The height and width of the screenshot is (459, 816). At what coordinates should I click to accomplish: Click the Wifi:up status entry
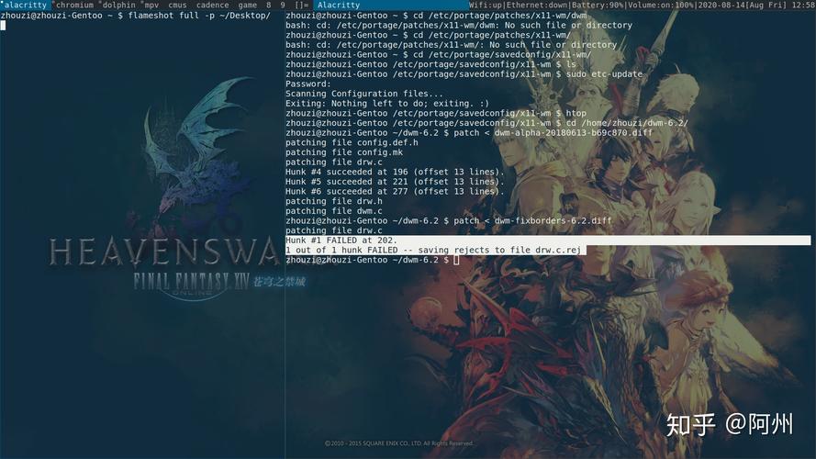pyautogui.click(x=486, y=5)
